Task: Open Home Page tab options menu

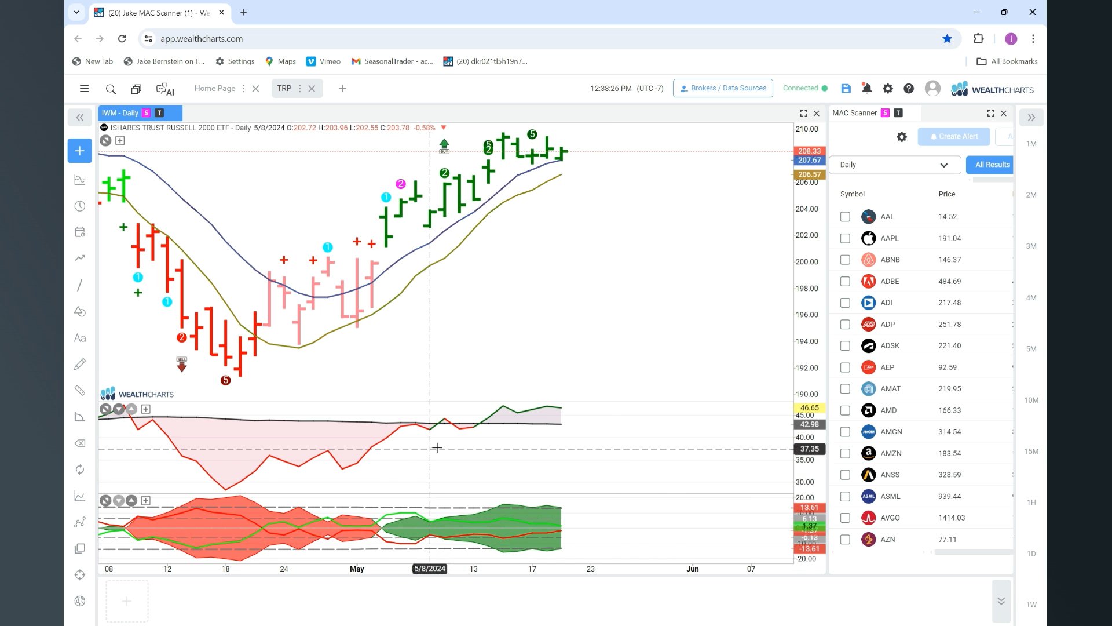Action: (x=243, y=89)
